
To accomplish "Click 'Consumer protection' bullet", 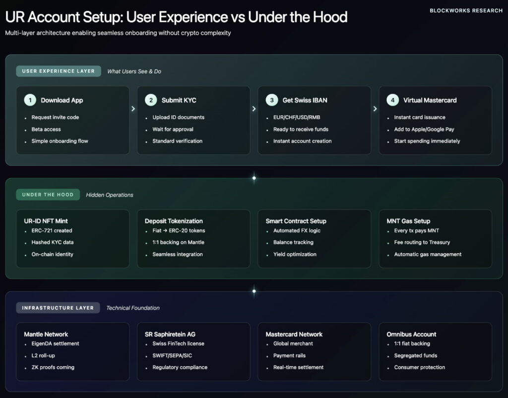I will click(420, 367).
